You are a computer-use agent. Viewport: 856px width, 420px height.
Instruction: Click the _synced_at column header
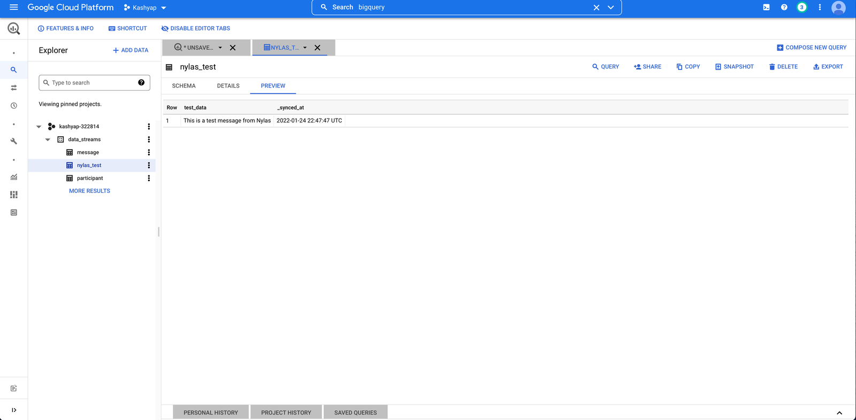291,107
